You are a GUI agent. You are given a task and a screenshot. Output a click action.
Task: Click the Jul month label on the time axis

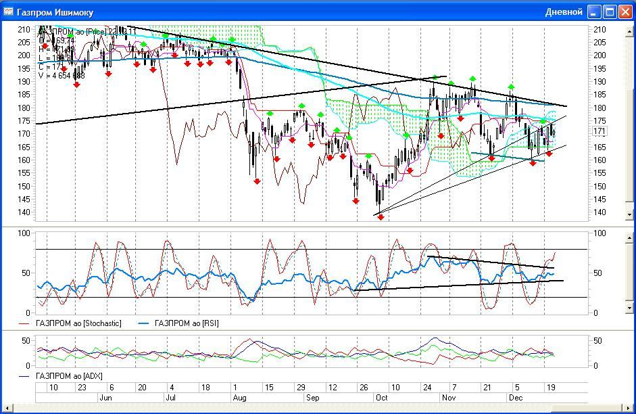click(x=171, y=398)
